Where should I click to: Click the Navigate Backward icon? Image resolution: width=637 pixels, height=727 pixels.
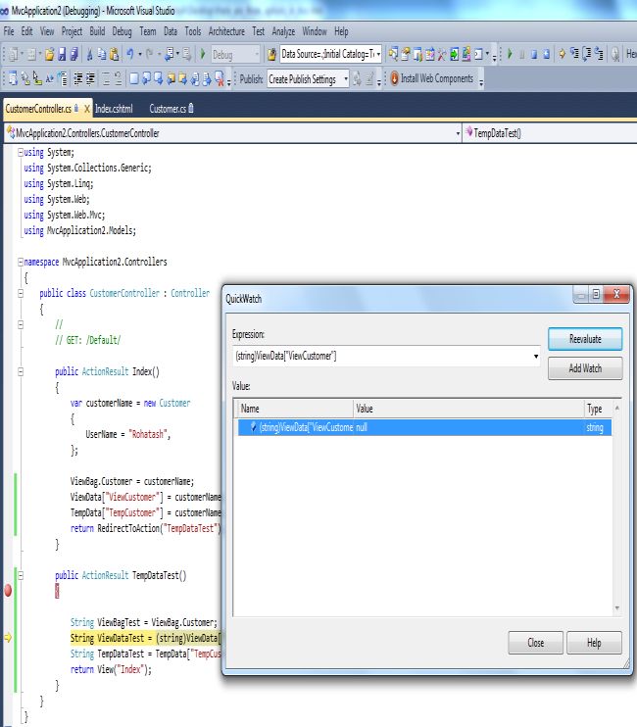tap(170, 54)
